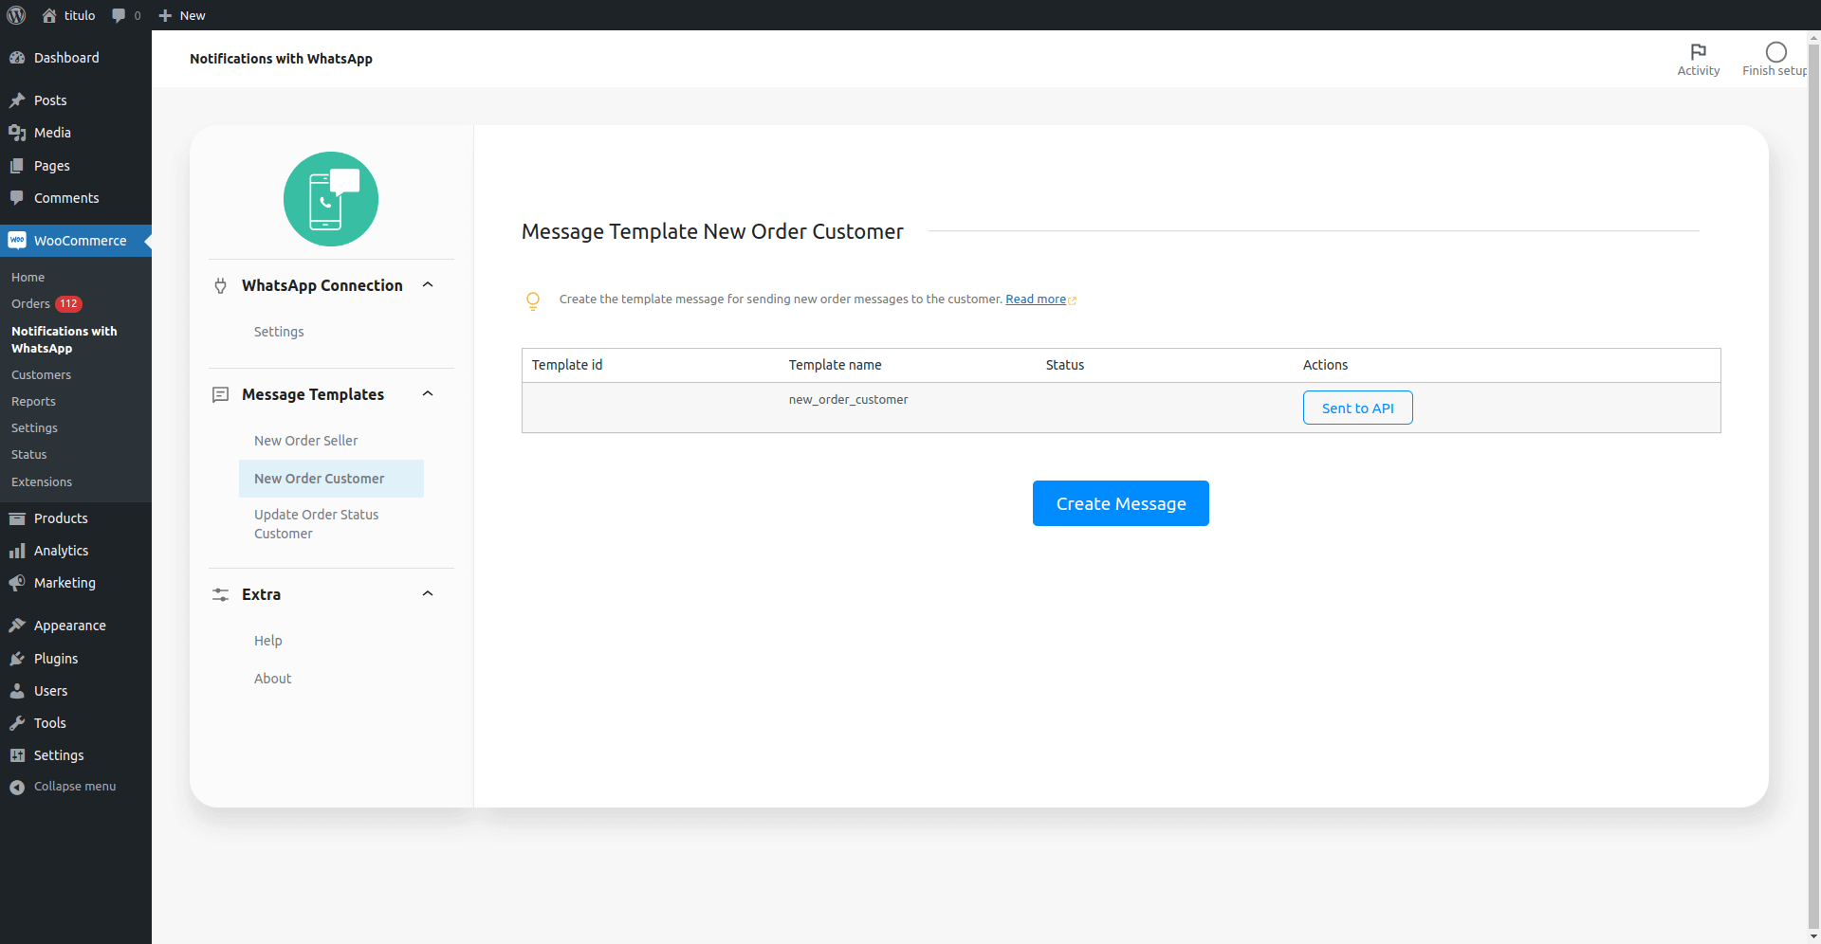Collapse the Message Templates section

pos(428,393)
